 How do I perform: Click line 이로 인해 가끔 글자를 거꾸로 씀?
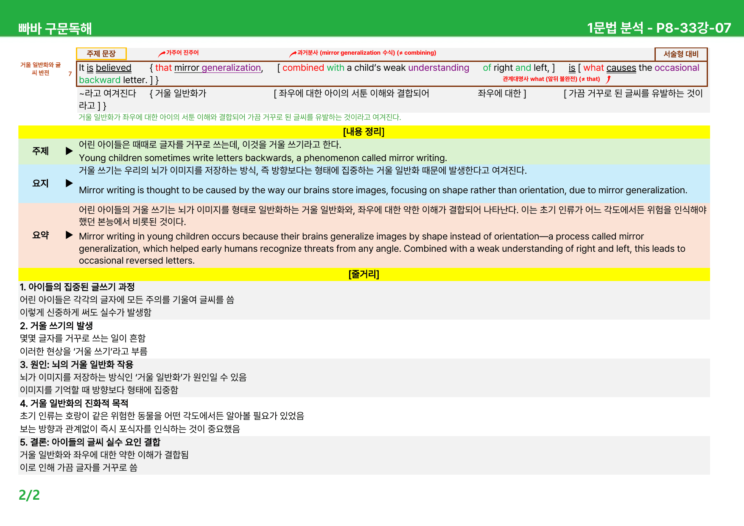79,468
